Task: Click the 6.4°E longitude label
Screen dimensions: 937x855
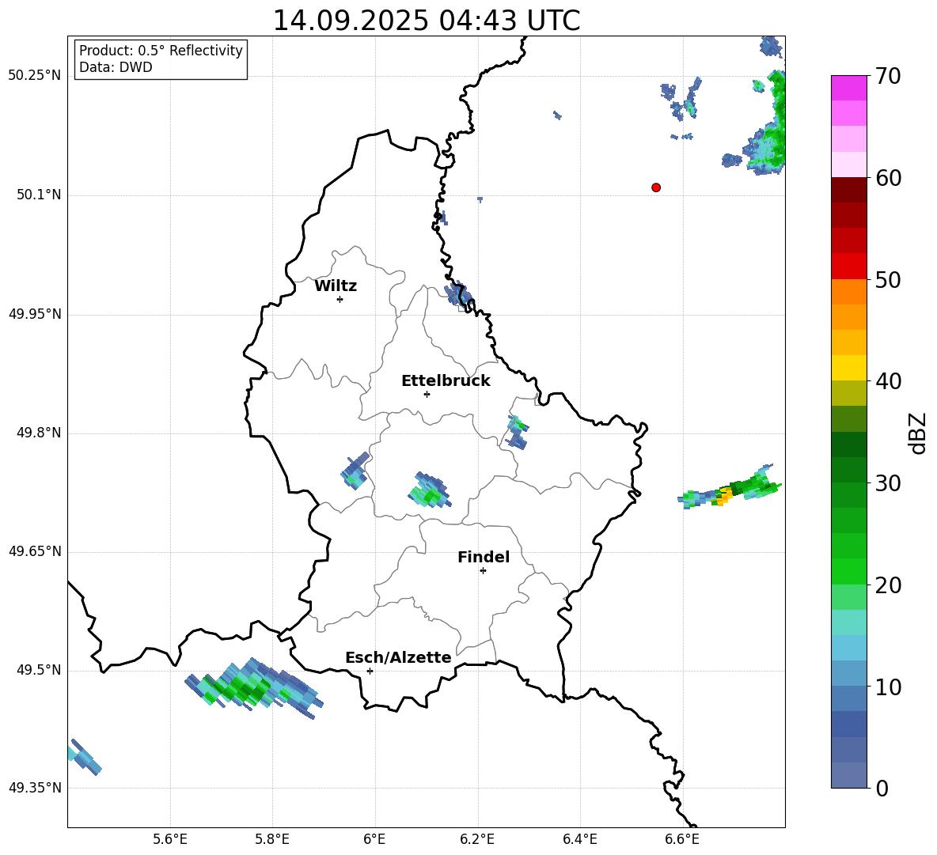Action: point(579,839)
